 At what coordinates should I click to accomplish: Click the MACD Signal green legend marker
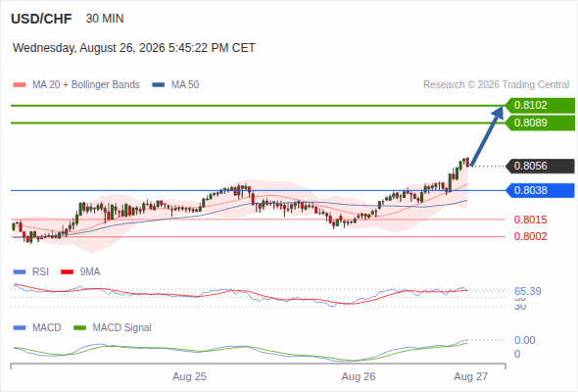click(x=79, y=327)
